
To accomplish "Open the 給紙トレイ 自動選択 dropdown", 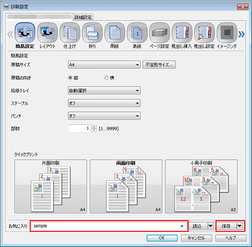I will coord(104,90).
